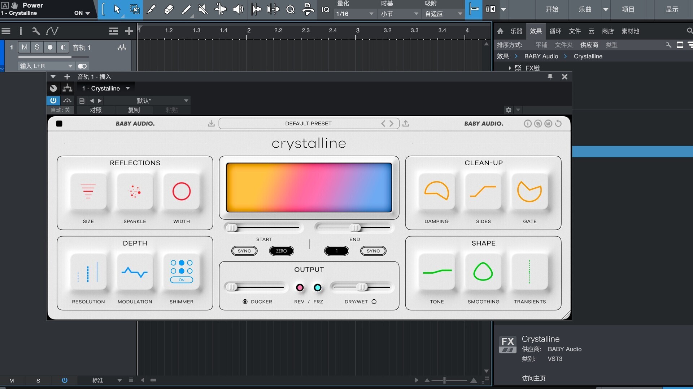The height and width of the screenshot is (389, 693).
Task: Toggle the pink REV button
Action: [x=300, y=287]
